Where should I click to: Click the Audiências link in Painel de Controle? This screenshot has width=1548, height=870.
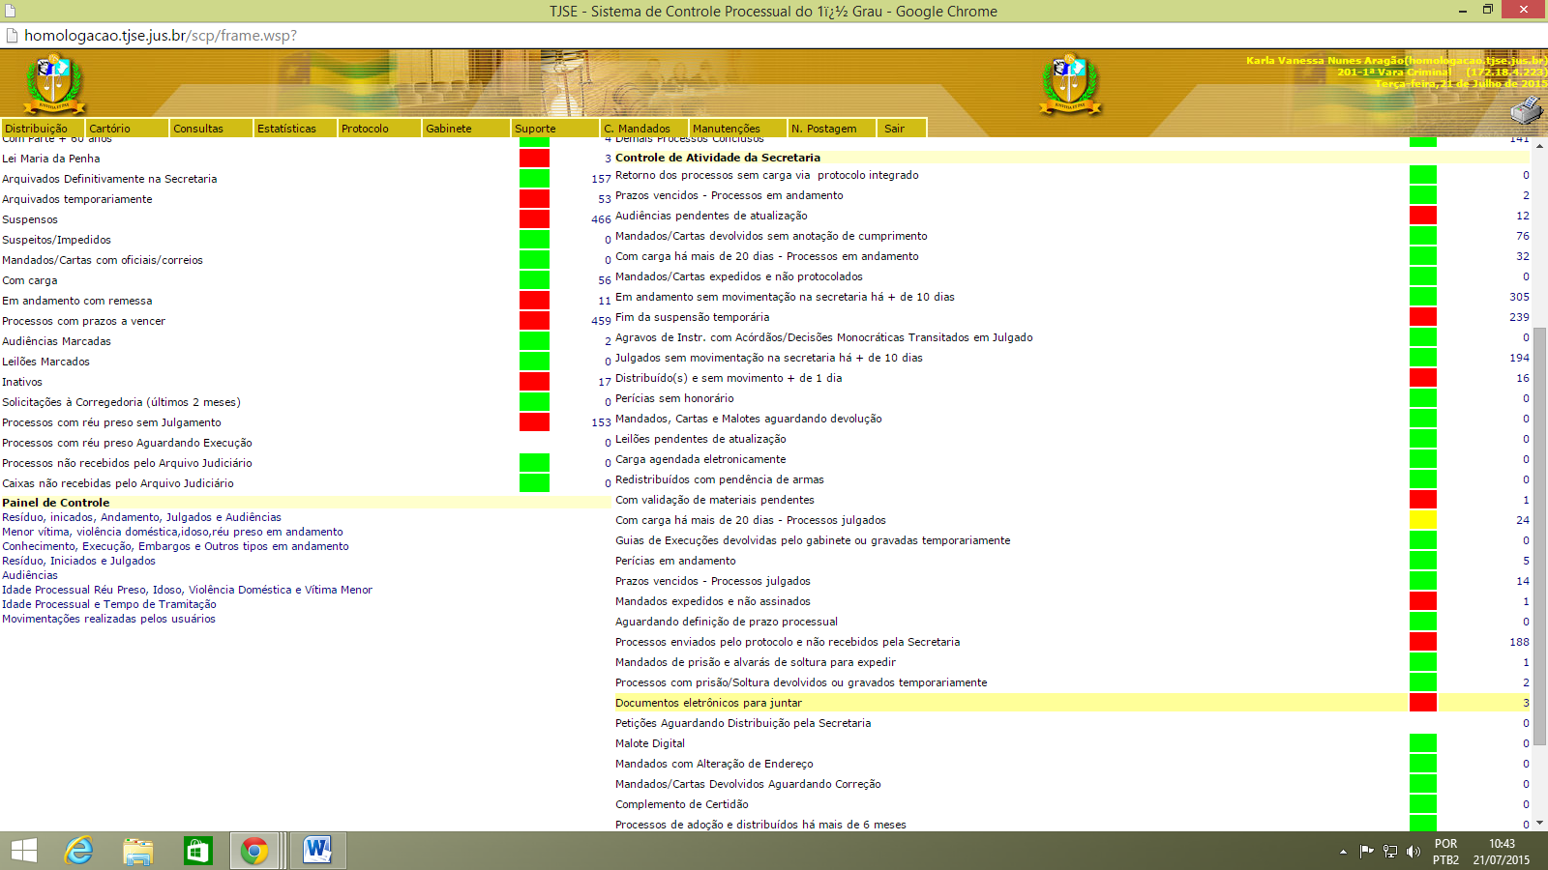tap(30, 575)
